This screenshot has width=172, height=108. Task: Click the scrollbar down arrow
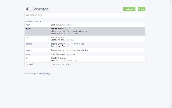pyautogui.click(x=171, y=107)
